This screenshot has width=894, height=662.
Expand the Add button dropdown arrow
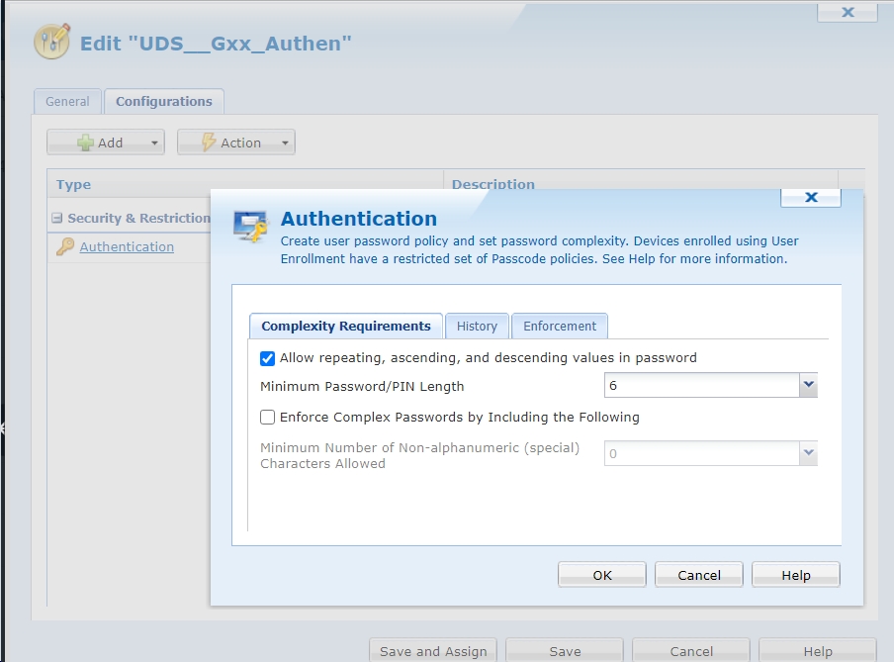[155, 142]
